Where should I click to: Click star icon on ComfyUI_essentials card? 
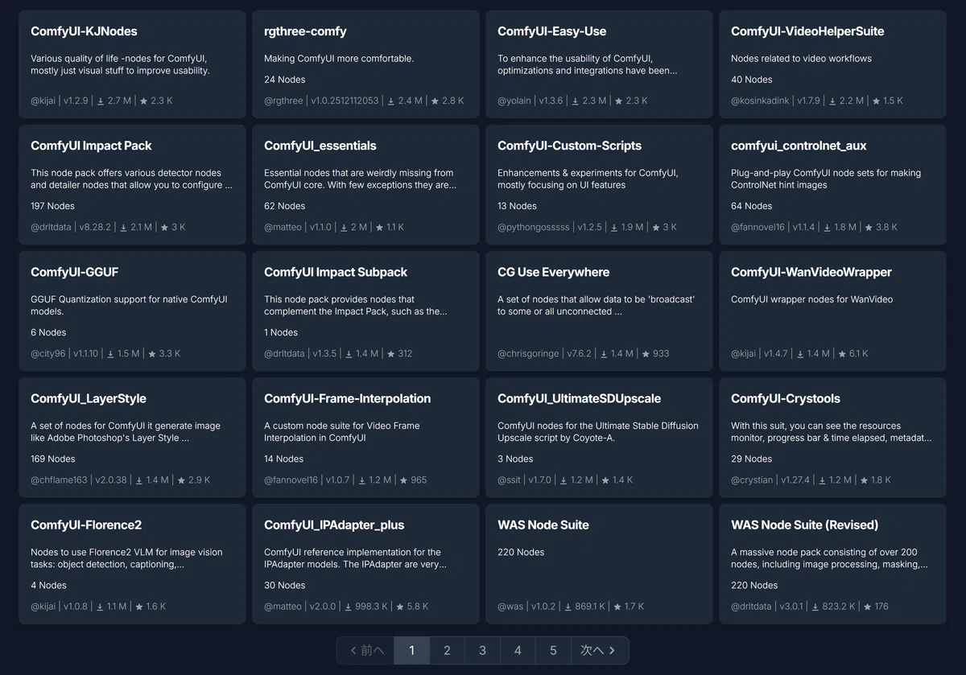pos(379,228)
